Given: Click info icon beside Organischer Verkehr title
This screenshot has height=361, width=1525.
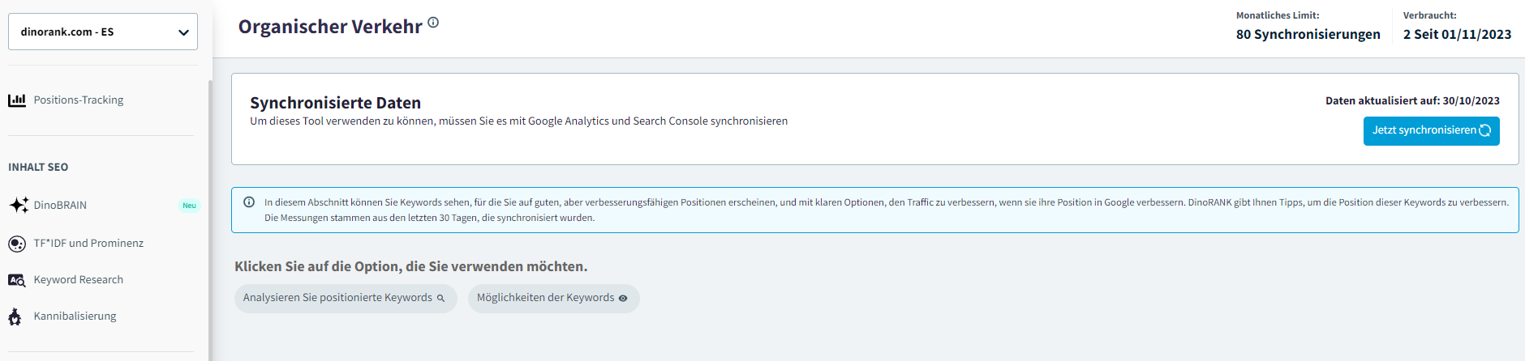Looking at the screenshot, I should (x=433, y=23).
